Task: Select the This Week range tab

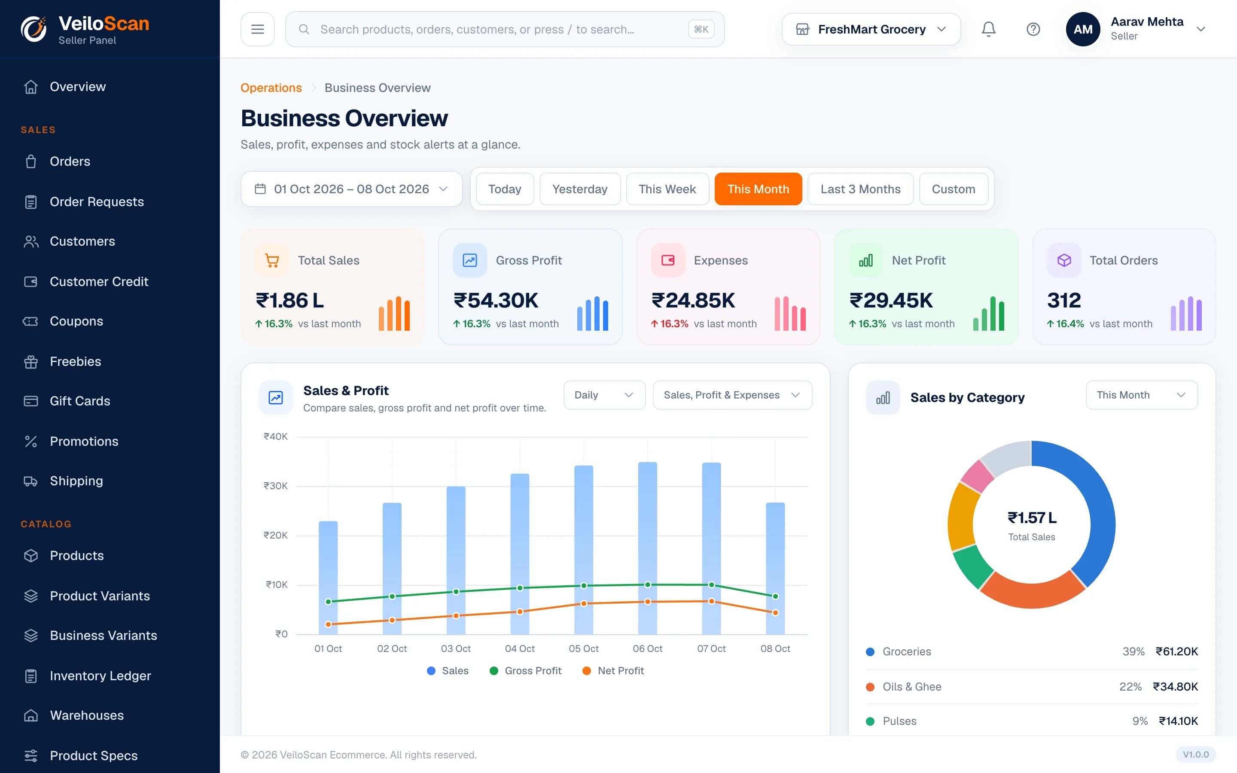Action: point(667,189)
